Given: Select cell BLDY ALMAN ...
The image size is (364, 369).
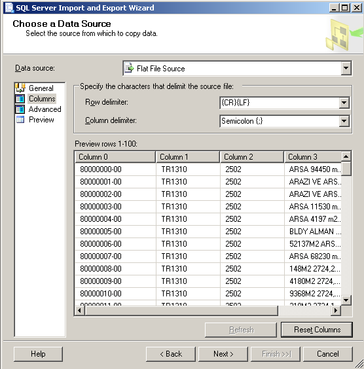Looking at the screenshot, I should pyautogui.click(x=313, y=232).
